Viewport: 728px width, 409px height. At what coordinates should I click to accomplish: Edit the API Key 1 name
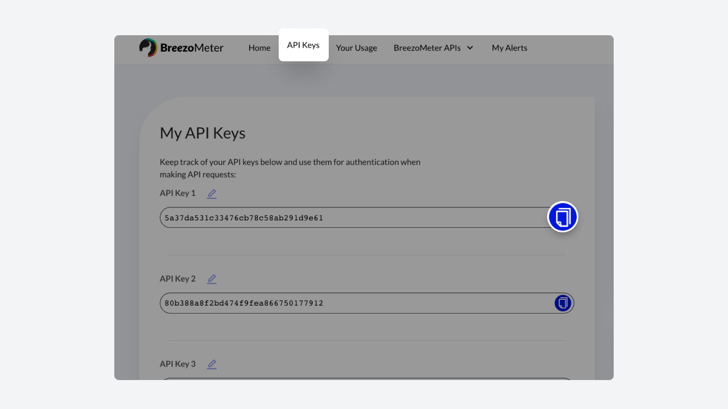click(x=212, y=194)
